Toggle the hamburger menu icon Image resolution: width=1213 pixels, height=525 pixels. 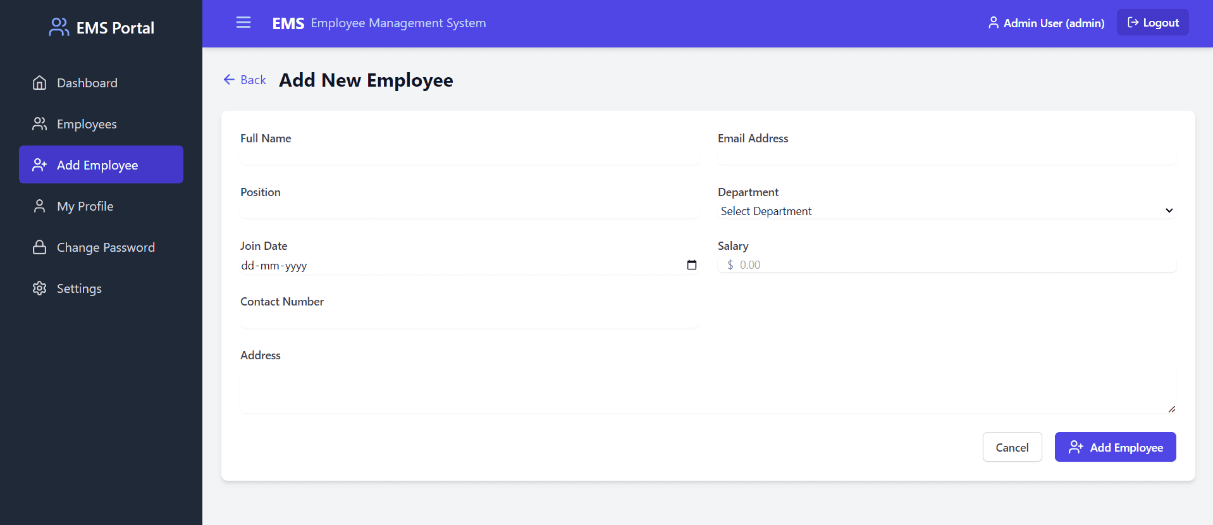tap(243, 23)
